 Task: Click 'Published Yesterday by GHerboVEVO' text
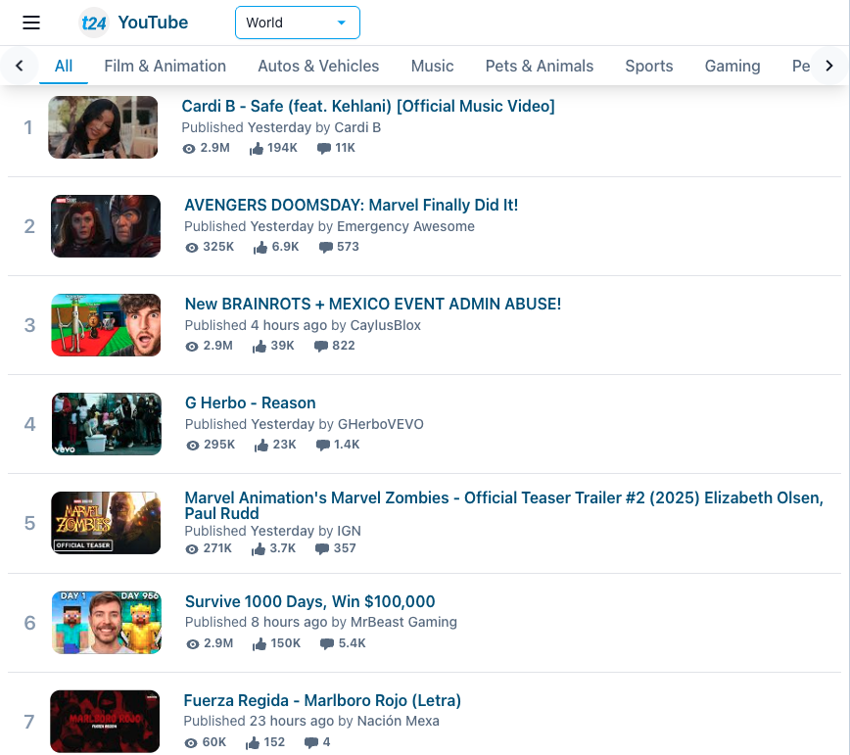pos(305,424)
